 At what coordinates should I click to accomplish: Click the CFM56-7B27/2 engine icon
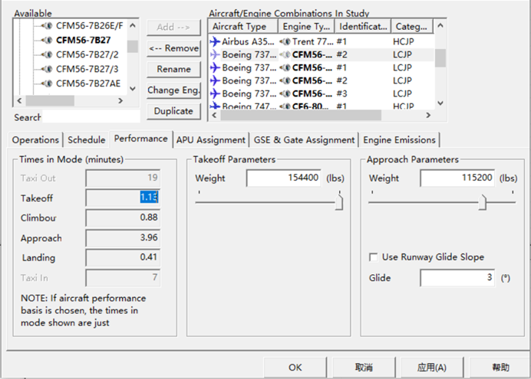click(47, 54)
